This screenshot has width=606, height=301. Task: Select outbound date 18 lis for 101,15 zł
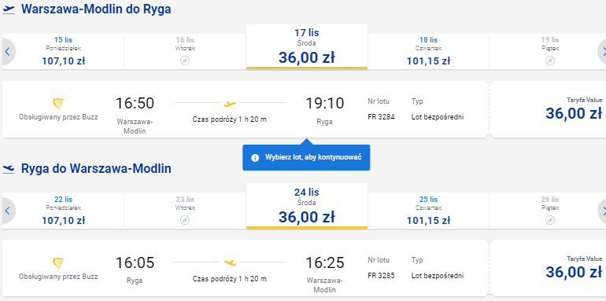[x=428, y=52]
